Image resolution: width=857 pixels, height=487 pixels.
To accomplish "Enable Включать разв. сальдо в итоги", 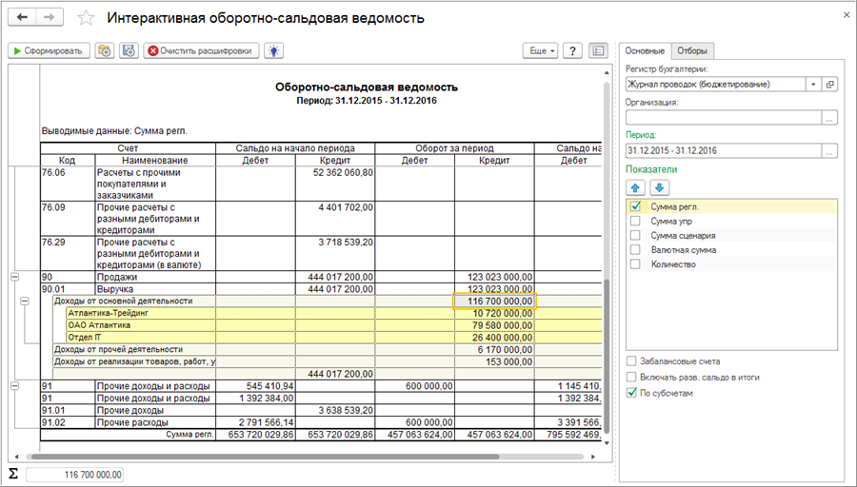I will pyautogui.click(x=632, y=377).
